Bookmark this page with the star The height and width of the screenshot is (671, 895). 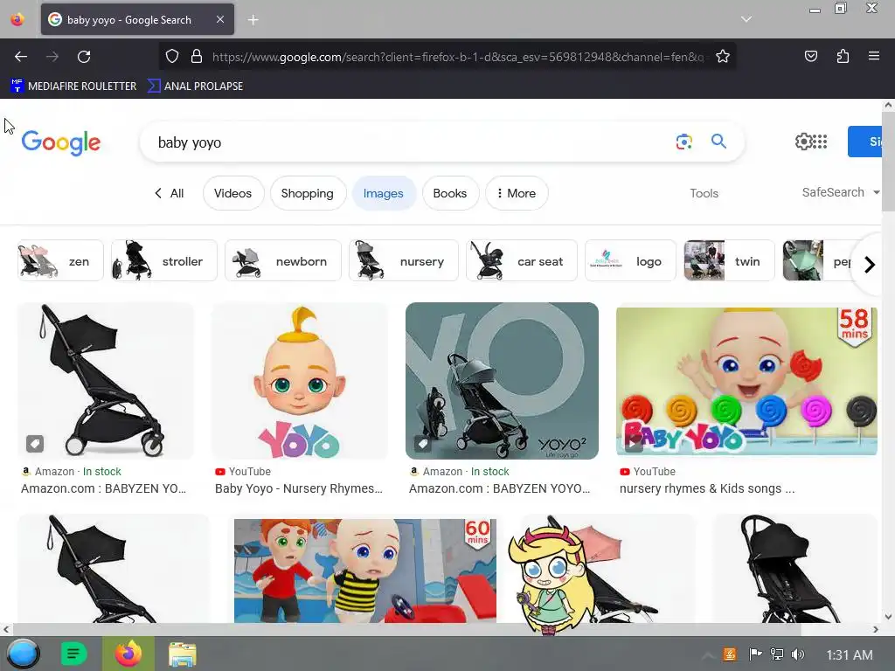point(723,57)
